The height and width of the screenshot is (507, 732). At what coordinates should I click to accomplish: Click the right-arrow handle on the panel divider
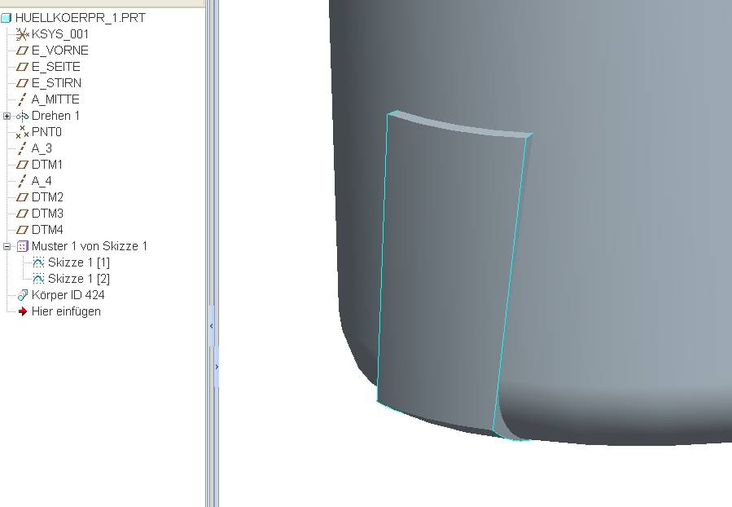pos(217,367)
